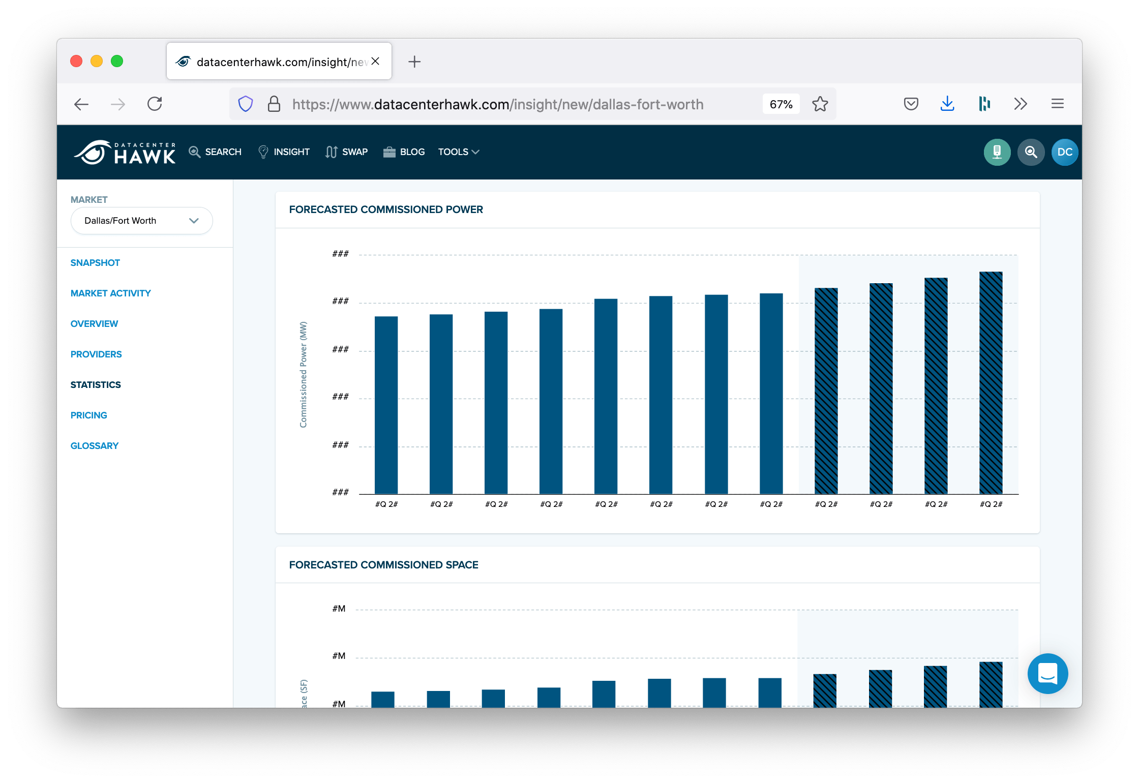Screen dimensions: 1139x783
Task: Click the first solid bar in power chart
Action: tap(386, 405)
